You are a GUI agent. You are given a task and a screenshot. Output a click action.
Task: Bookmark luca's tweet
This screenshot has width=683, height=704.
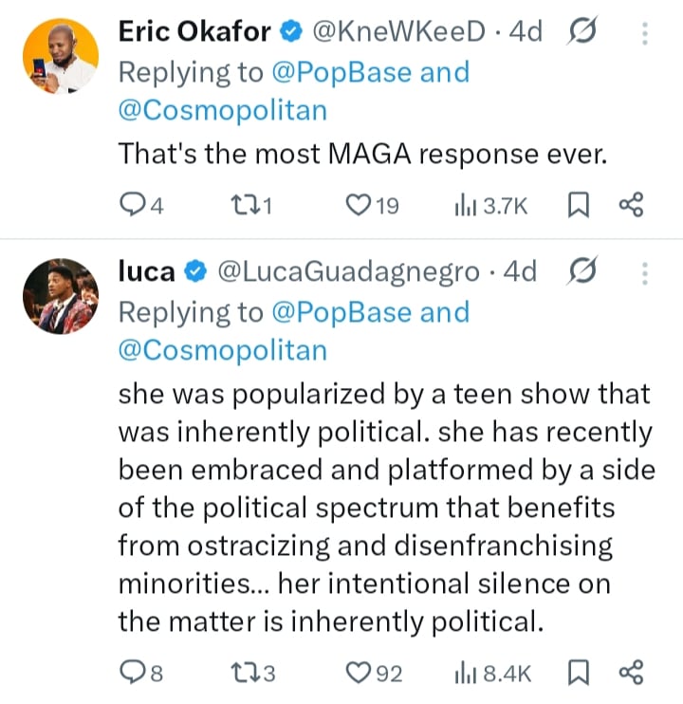point(577,673)
